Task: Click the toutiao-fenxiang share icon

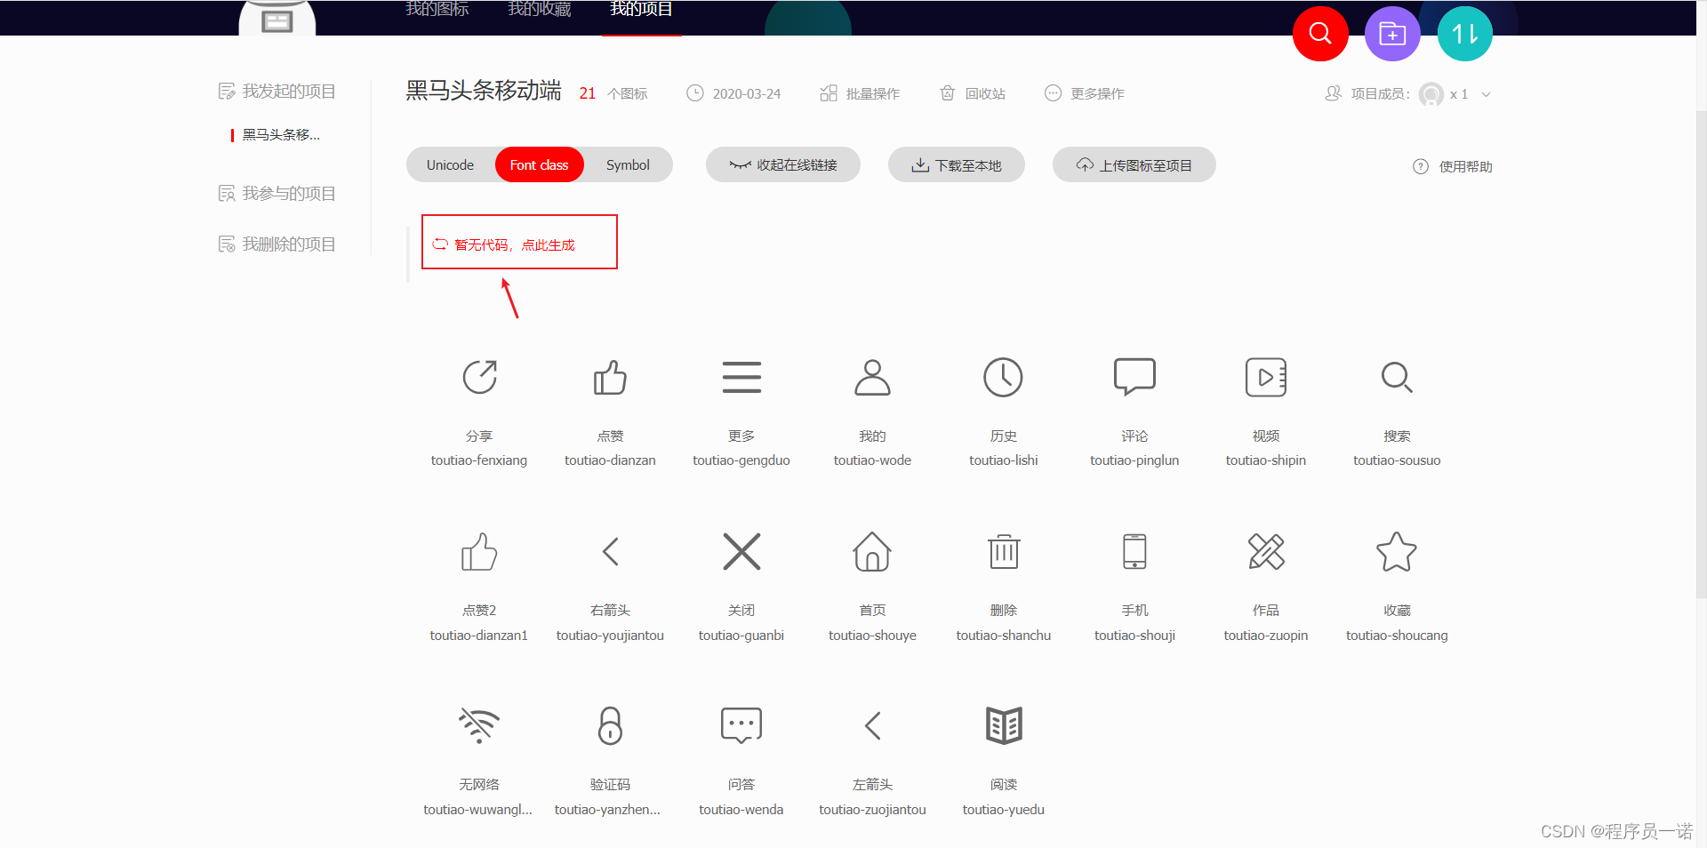Action: pos(479,377)
